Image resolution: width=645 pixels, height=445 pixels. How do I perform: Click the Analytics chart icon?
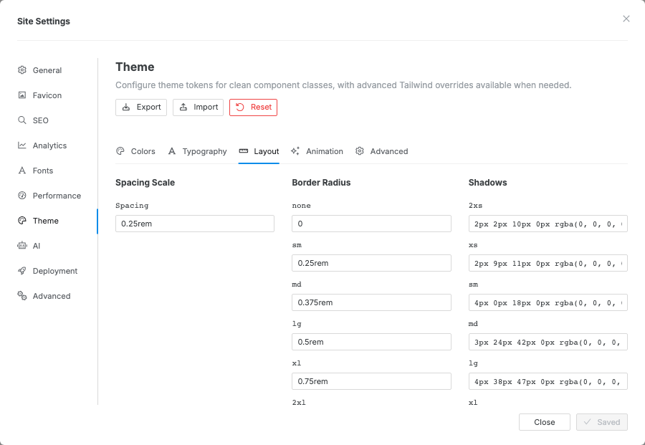21,145
